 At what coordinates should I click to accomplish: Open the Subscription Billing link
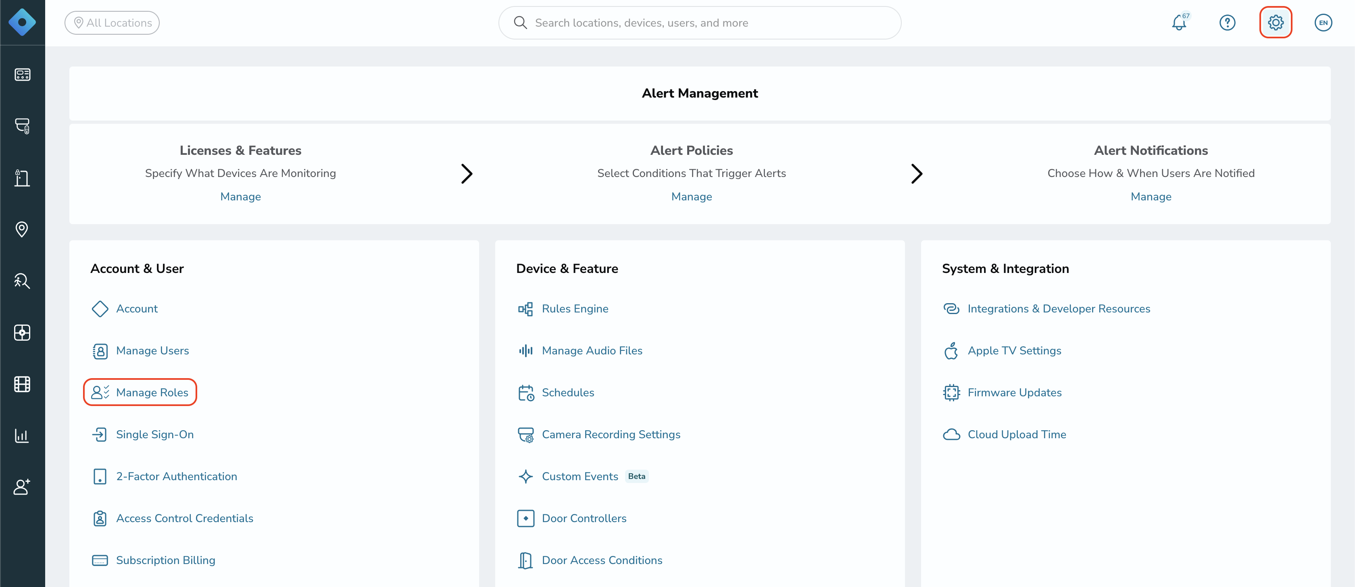coord(166,560)
